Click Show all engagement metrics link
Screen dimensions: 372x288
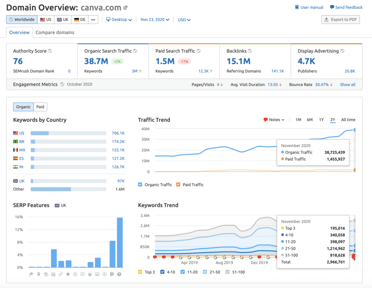[348, 85]
